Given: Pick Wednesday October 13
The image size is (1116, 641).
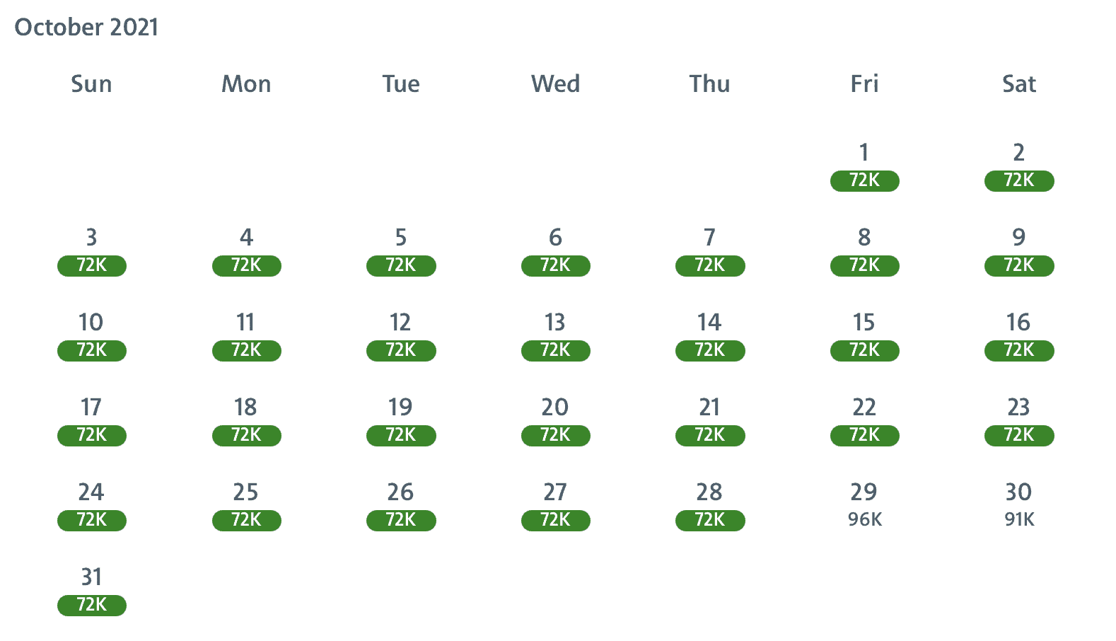Looking at the screenshot, I should 555,337.
